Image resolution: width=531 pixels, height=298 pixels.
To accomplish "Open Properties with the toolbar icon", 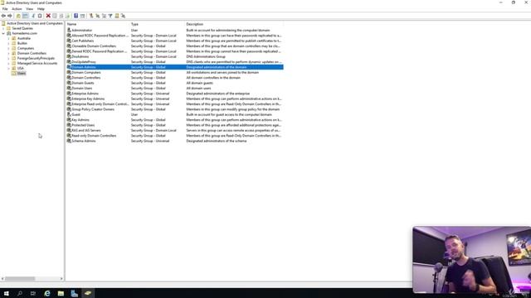I will [x=55, y=16].
